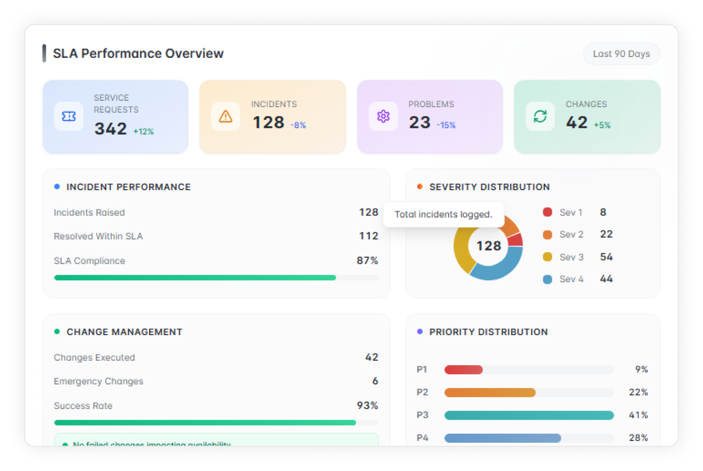Click the P1 red priority bar
Screen dimensions: 703x471
pos(463,370)
